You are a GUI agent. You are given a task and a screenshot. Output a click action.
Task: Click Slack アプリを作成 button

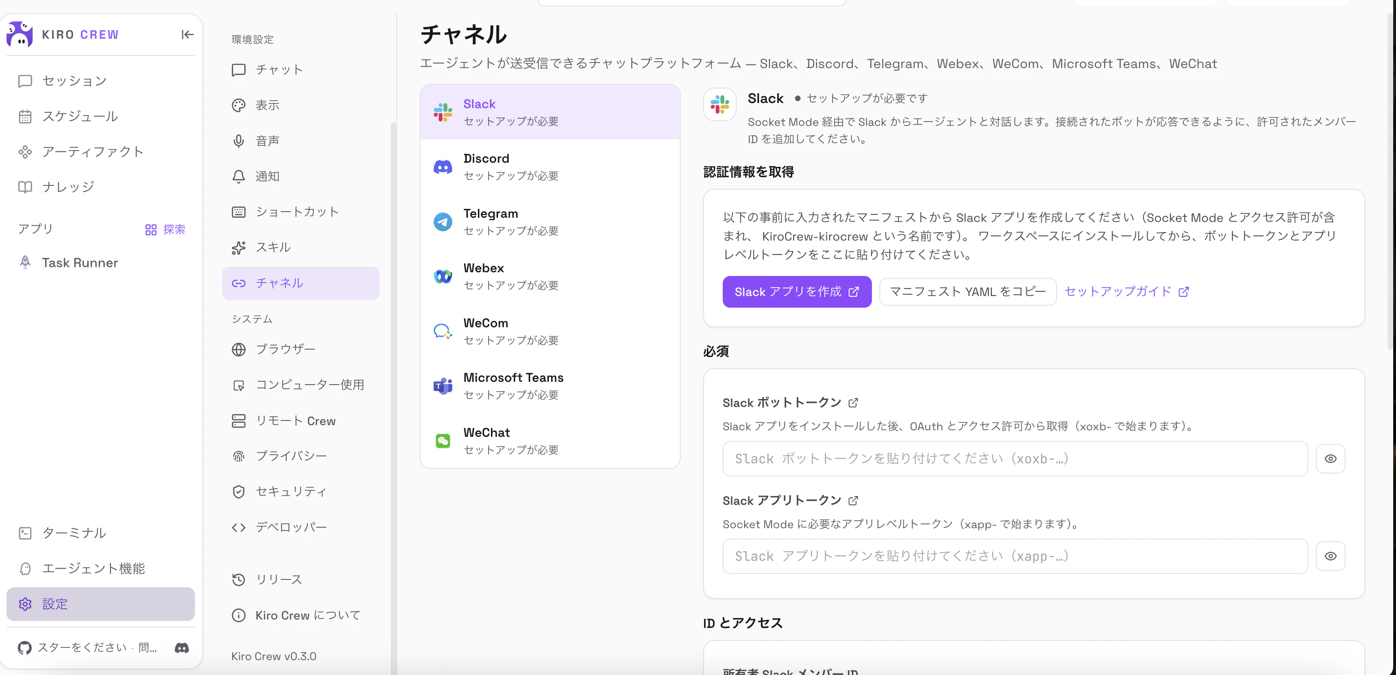tap(797, 292)
